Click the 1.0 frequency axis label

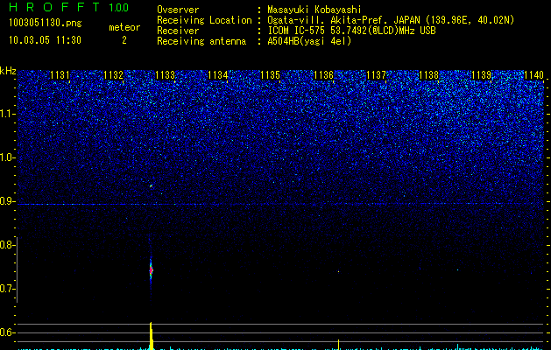(x=8, y=157)
